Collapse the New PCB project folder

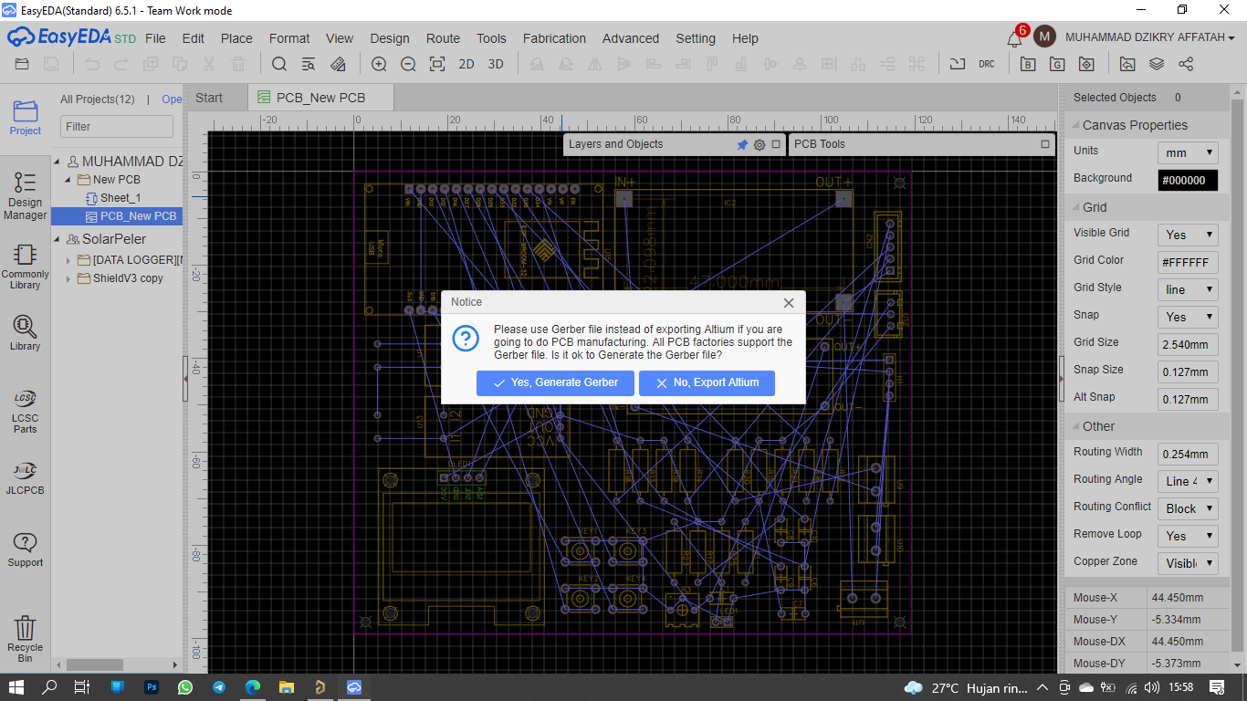[x=68, y=180]
